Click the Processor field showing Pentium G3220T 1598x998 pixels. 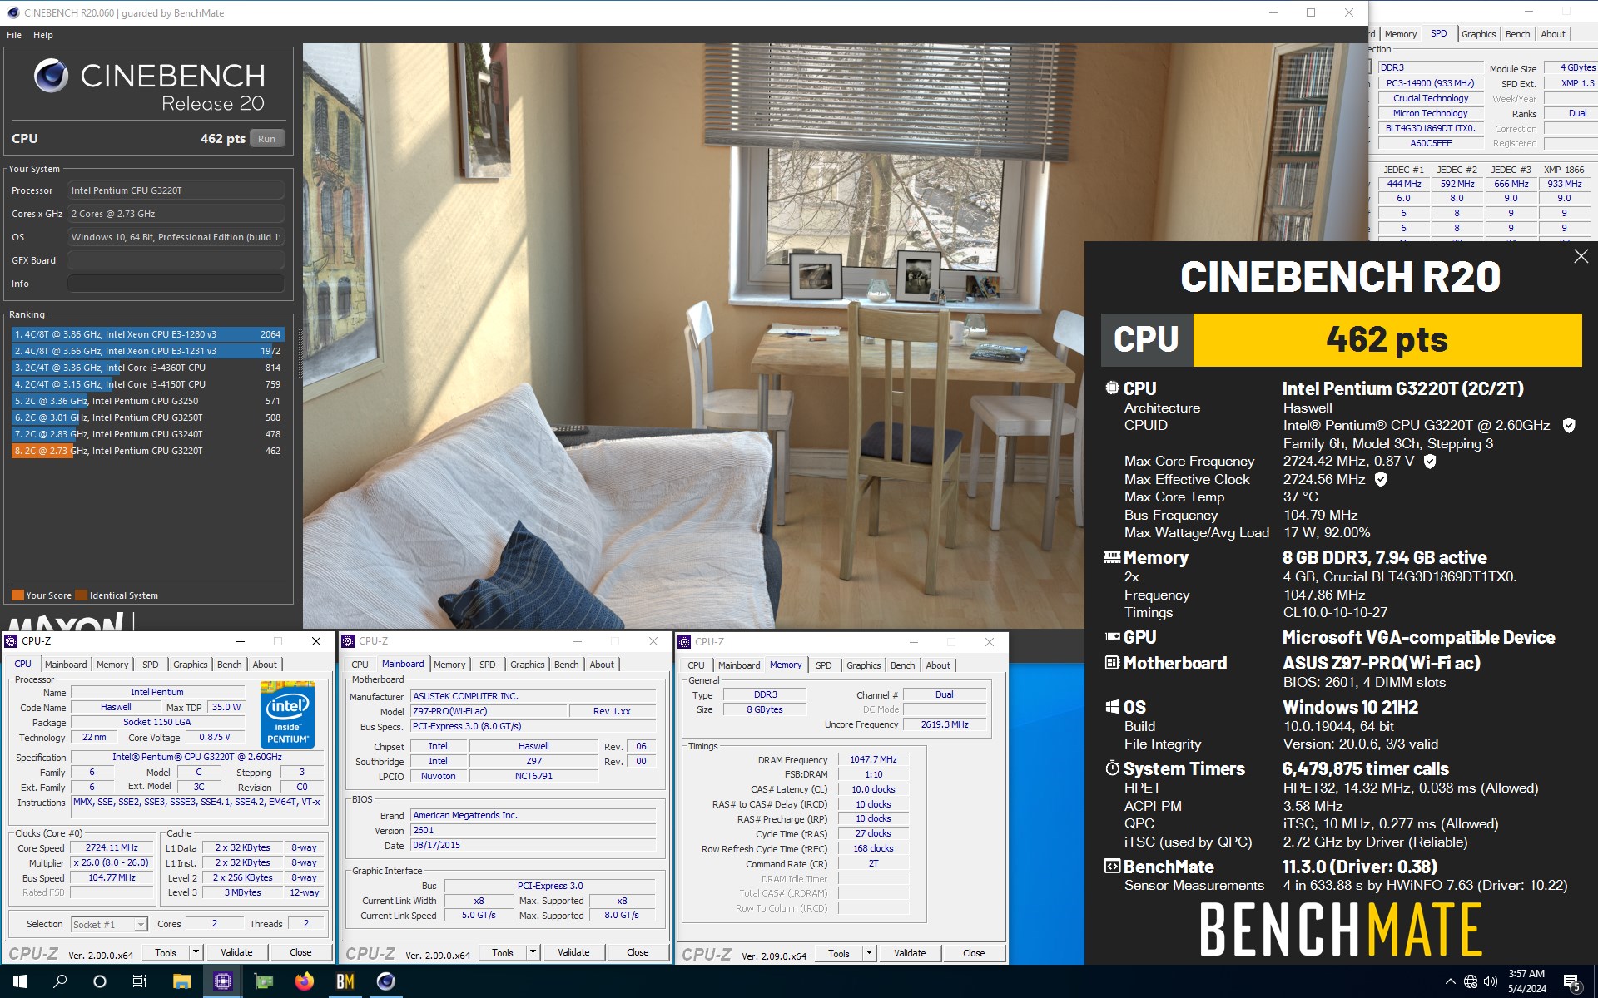[176, 190]
